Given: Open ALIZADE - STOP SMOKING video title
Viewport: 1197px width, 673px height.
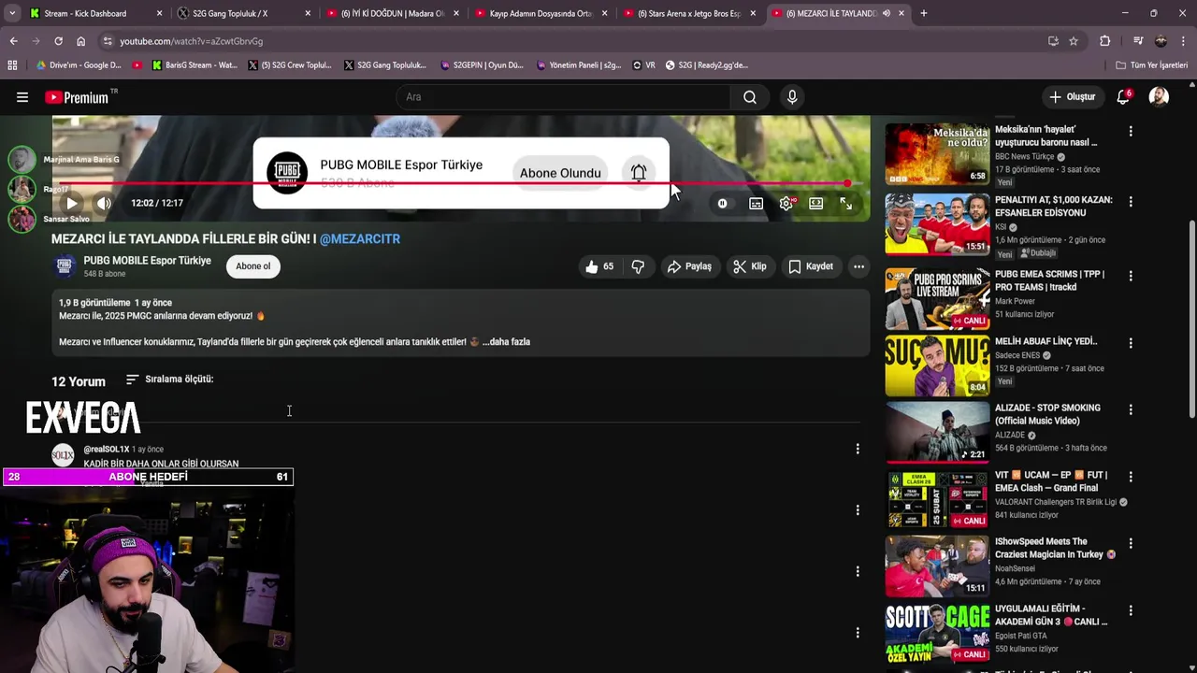Looking at the screenshot, I should coord(1047,414).
